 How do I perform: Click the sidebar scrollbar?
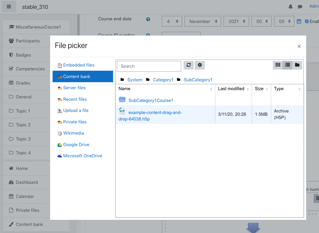(78, 24)
